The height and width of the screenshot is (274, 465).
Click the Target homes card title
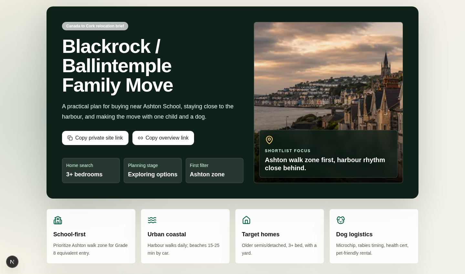click(261, 234)
